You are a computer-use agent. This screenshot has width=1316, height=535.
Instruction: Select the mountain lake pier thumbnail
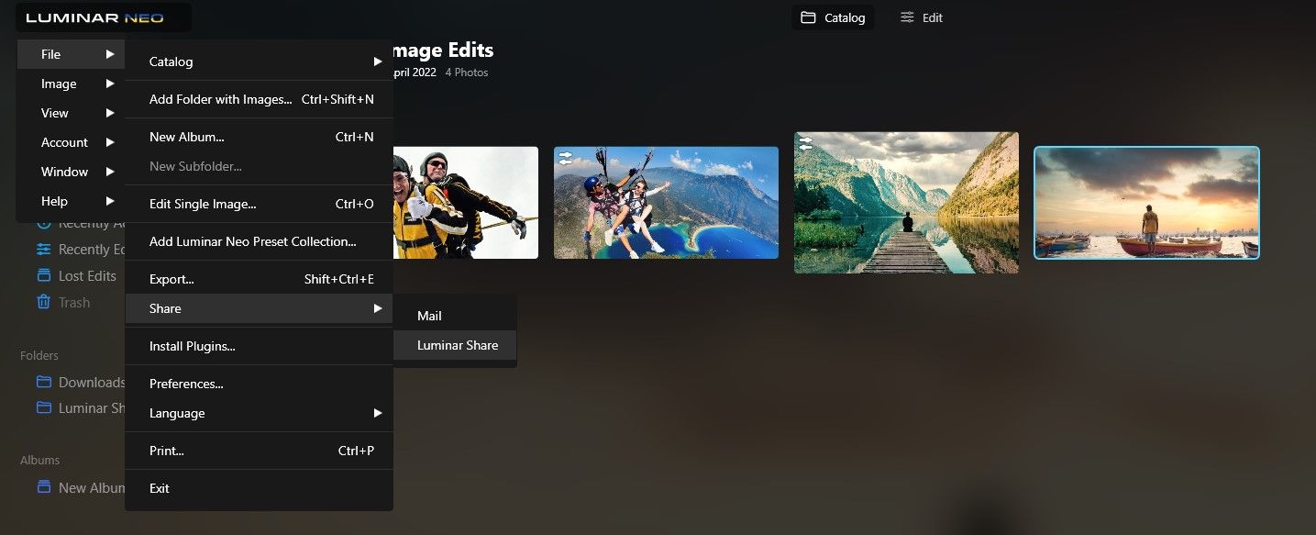click(906, 202)
